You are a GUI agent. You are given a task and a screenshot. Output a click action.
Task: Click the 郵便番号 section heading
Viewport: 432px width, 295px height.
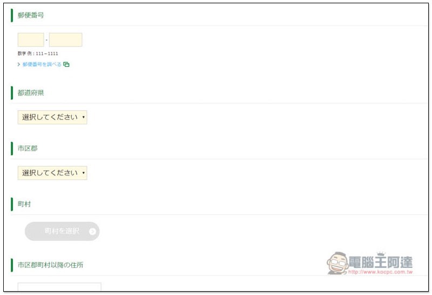click(x=31, y=16)
